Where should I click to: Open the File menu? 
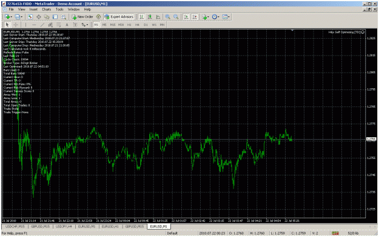click(12, 10)
